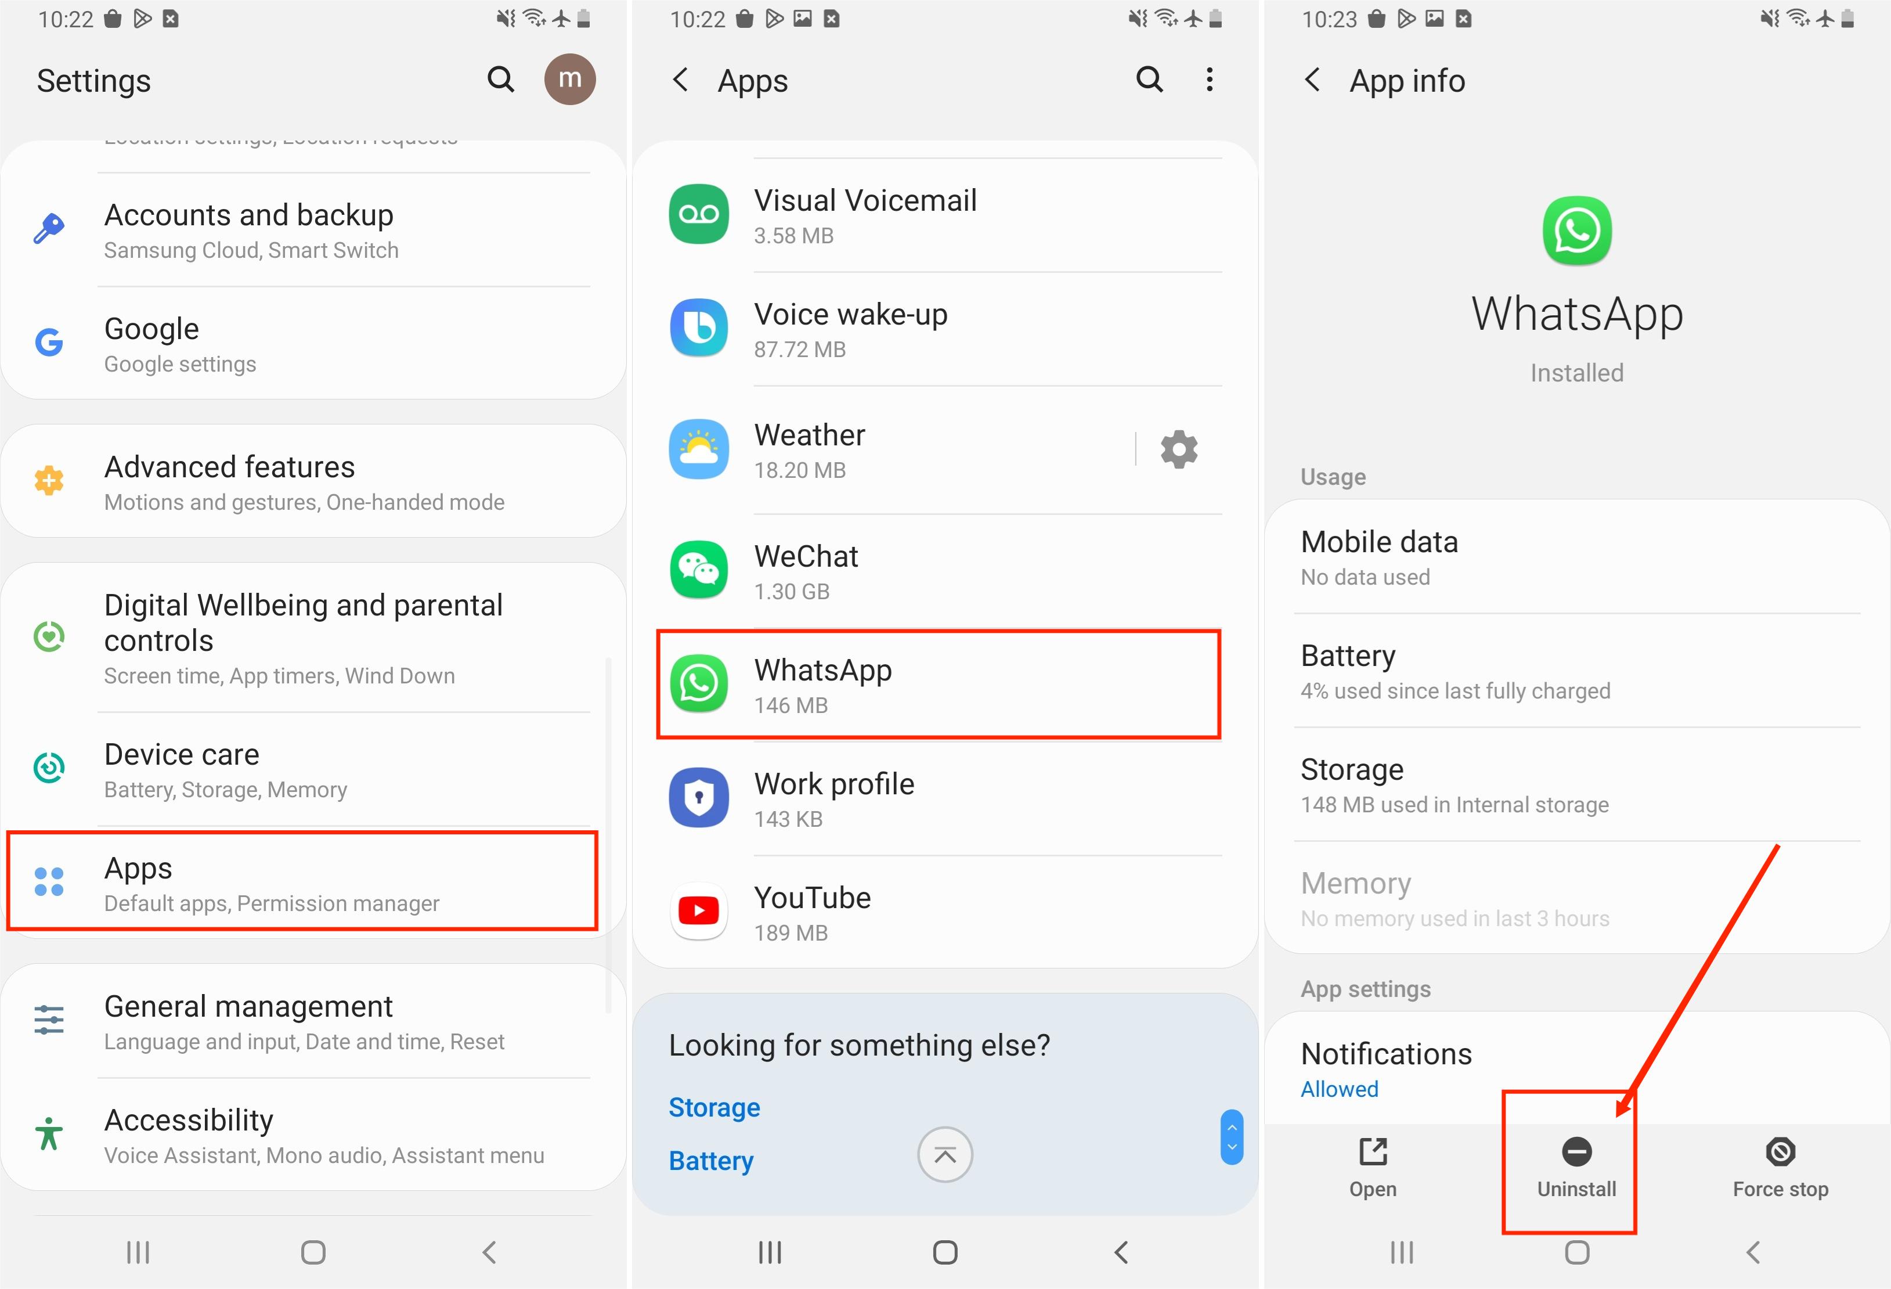Viewport: 1891px width, 1289px height.
Task: Go back from Apps screen header
Action: click(x=681, y=80)
